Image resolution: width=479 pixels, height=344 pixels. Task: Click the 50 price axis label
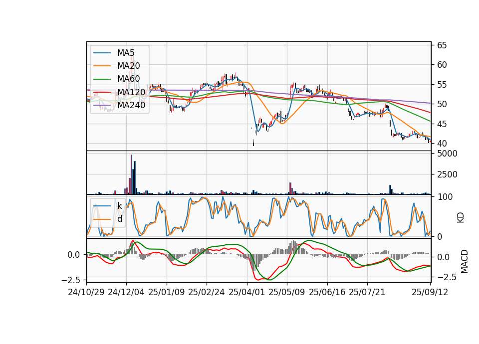pos(442,104)
